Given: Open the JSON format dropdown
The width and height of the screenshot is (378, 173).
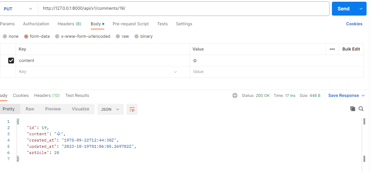Looking at the screenshot, I should pos(111,109).
